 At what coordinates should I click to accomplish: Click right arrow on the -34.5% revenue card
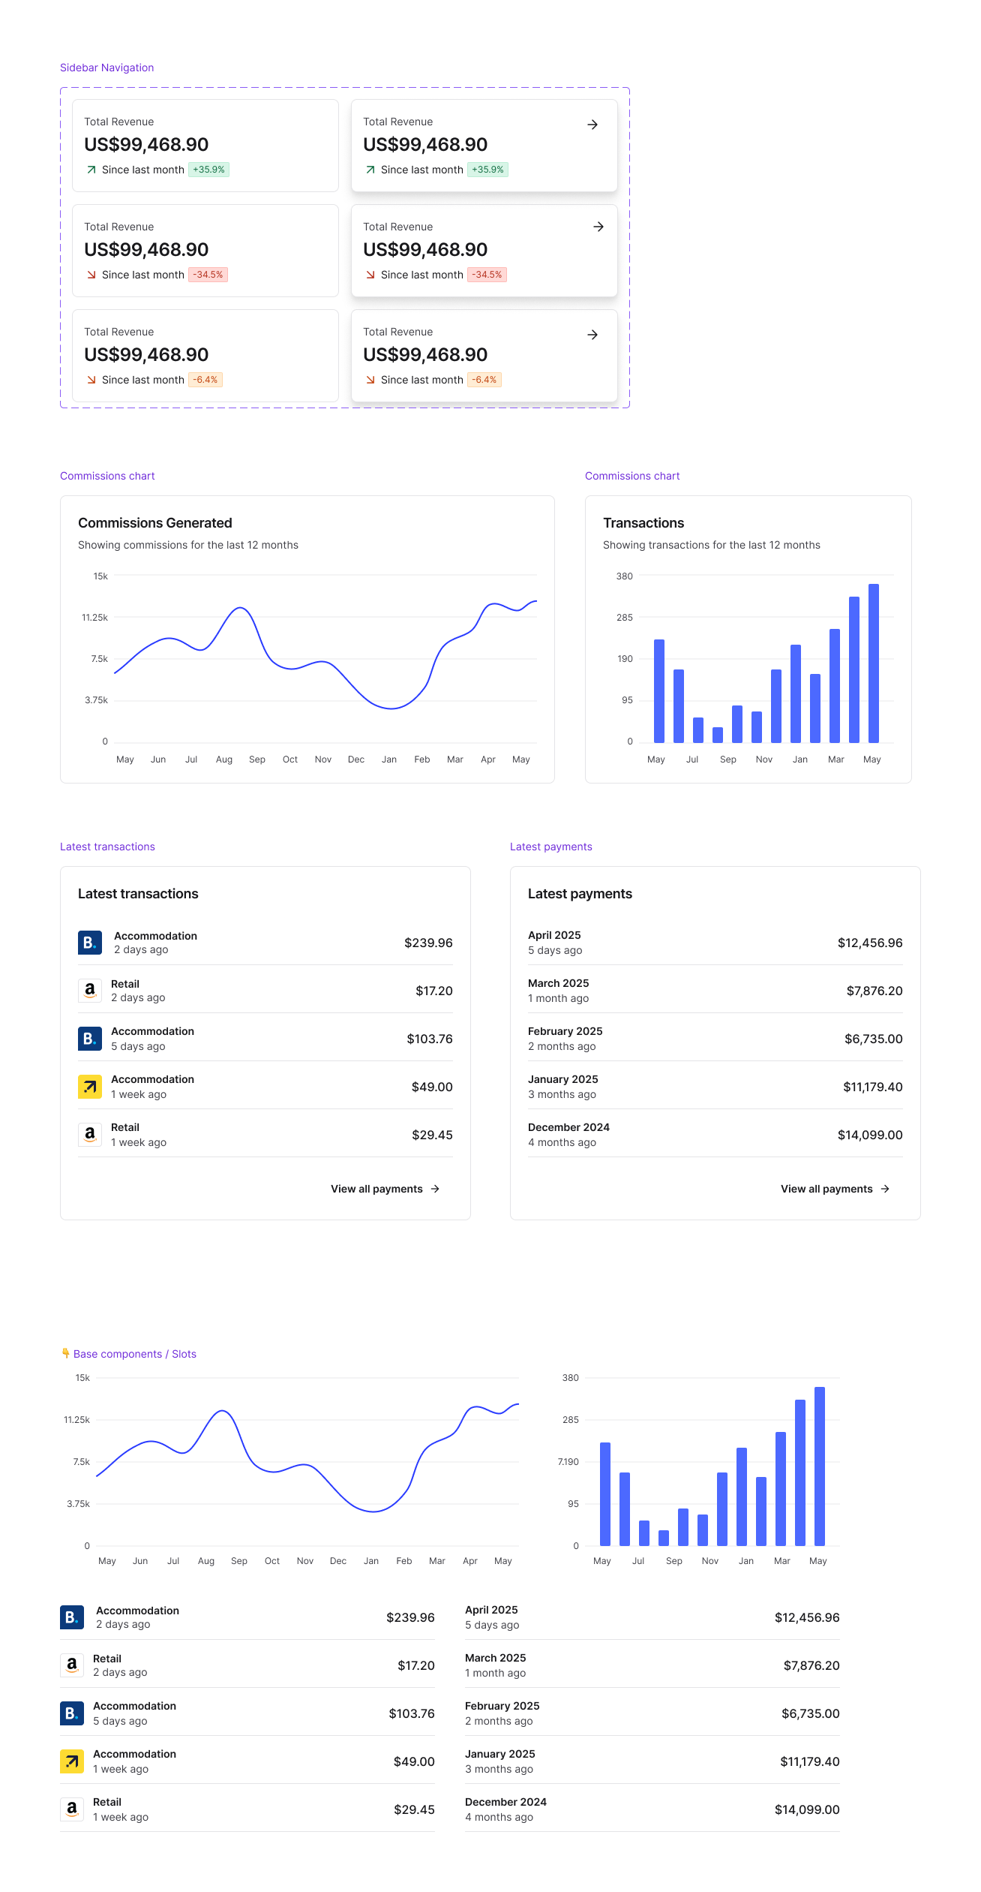tap(598, 227)
